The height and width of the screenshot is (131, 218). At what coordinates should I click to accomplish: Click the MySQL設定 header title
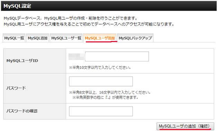[17, 6]
